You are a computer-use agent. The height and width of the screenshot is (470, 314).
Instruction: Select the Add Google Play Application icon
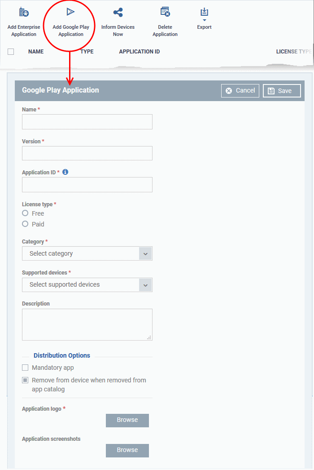70,12
